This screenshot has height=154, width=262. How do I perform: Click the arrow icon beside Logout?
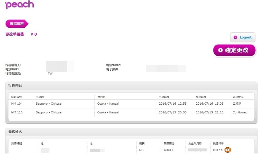click(x=235, y=37)
